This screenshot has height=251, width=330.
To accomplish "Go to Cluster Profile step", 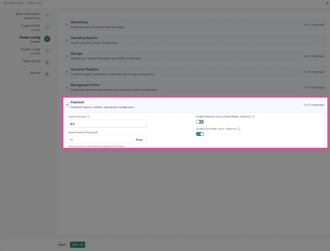I will tap(30, 26).
